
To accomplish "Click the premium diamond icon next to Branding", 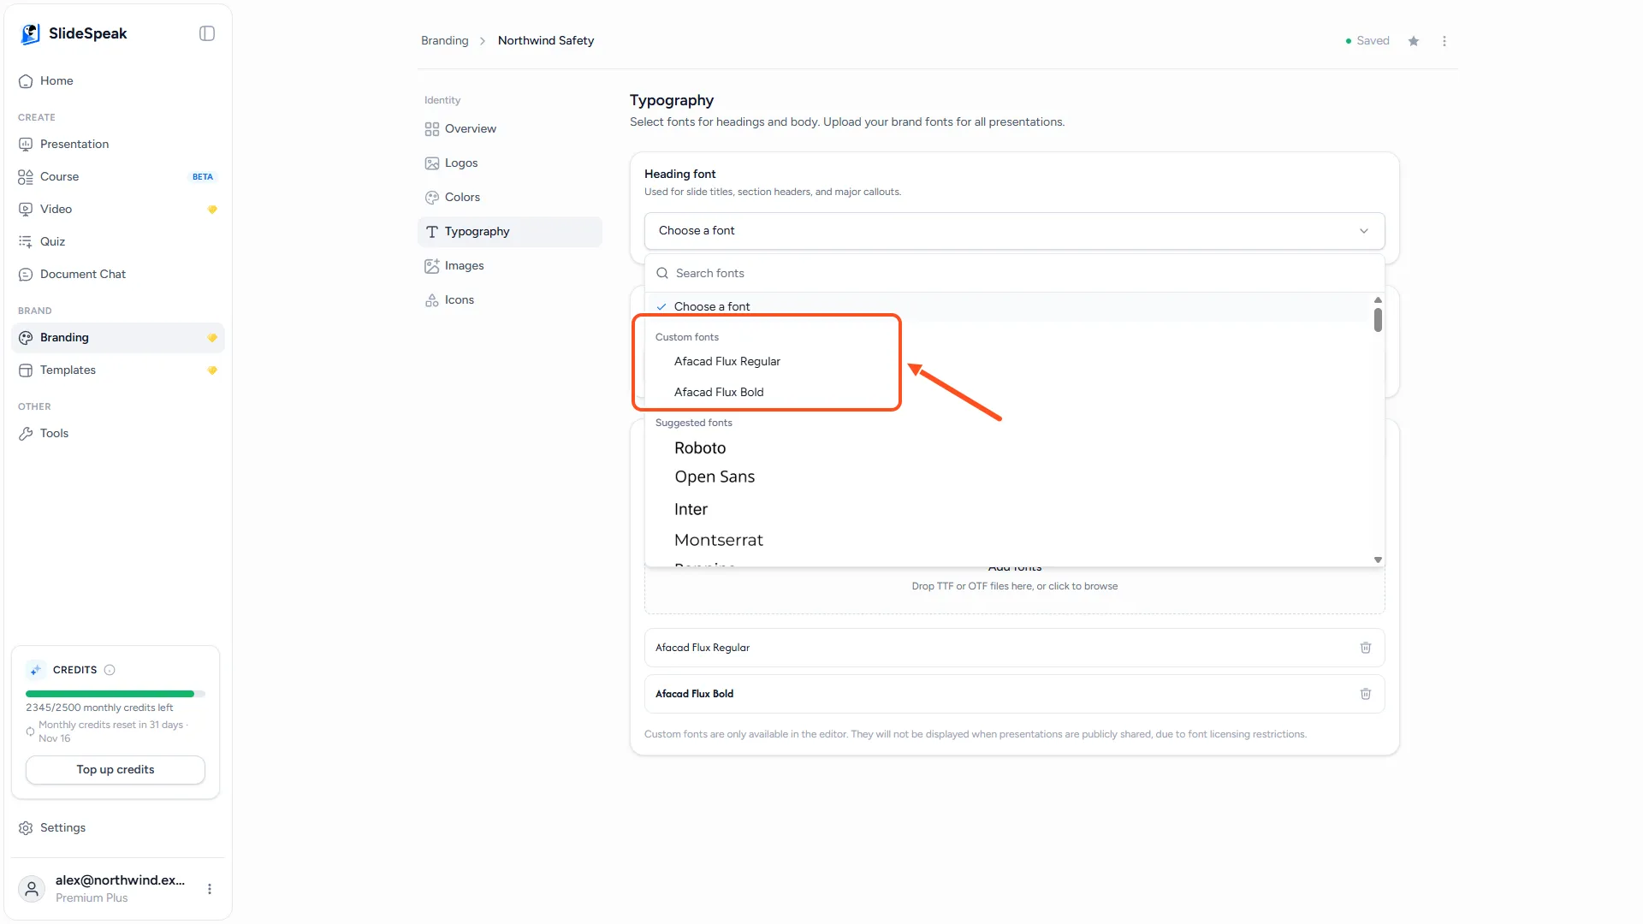I will point(212,338).
